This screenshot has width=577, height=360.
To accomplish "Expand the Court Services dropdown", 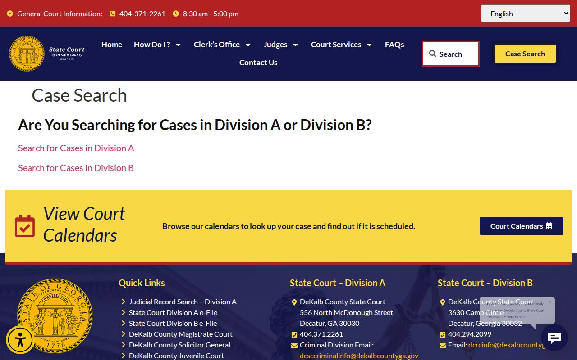I will click(341, 45).
